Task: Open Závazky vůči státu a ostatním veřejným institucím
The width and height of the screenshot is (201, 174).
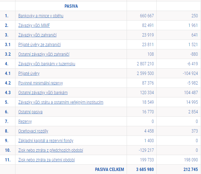Action: point(61,102)
